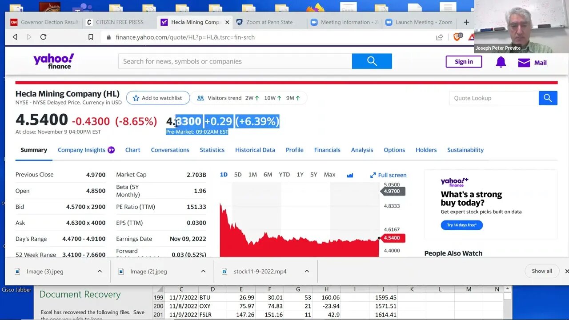The width and height of the screenshot is (569, 320).
Task: Open the Conversations tab
Action: click(x=170, y=150)
